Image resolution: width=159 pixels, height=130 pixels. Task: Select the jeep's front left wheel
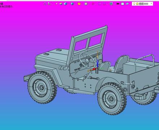(42, 87)
